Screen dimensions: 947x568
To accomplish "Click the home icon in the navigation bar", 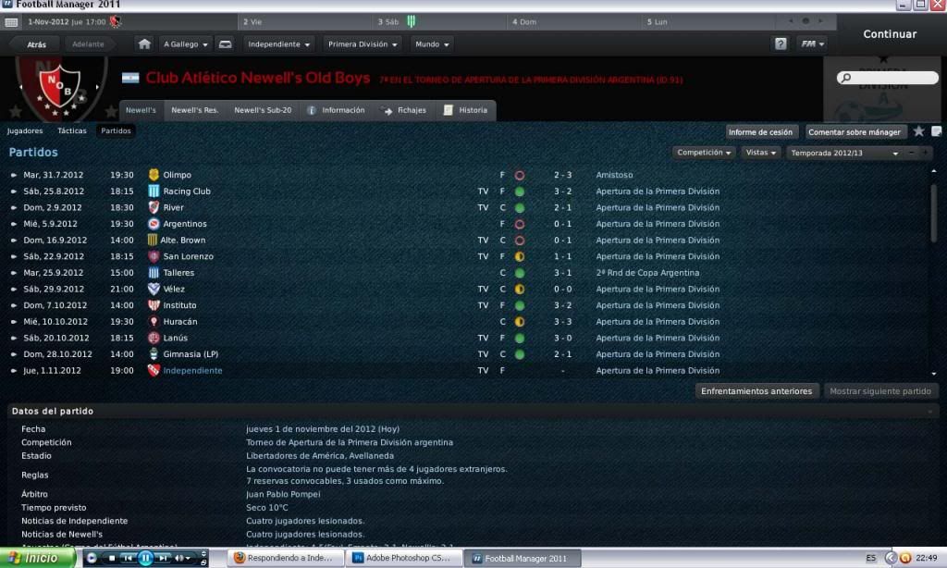I will coord(144,44).
